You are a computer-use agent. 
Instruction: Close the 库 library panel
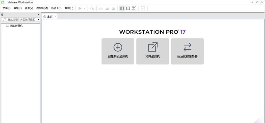[x=38, y=15]
